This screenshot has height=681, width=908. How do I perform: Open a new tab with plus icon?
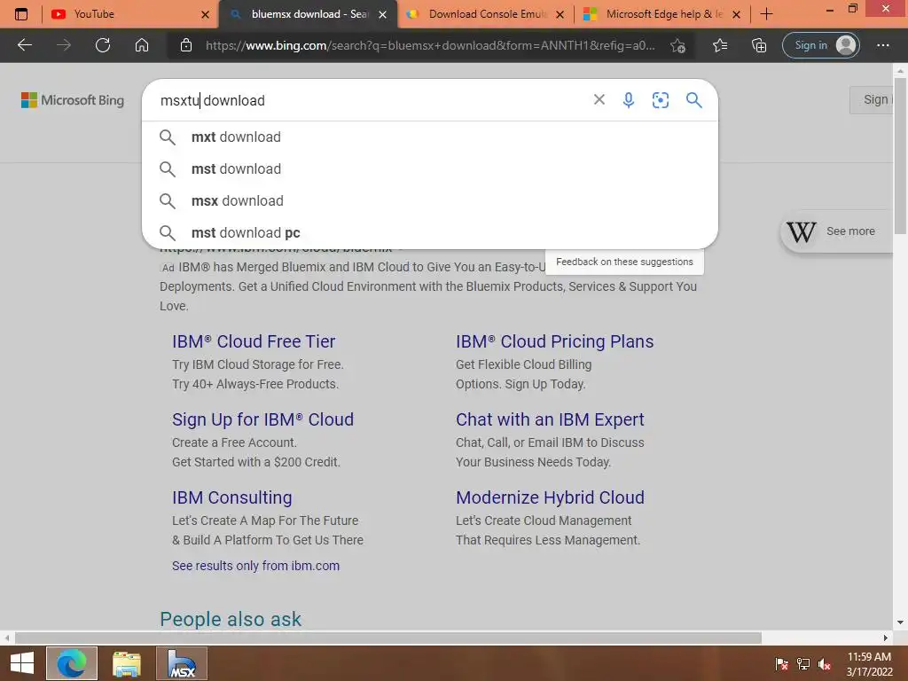click(x=766, y=14)
